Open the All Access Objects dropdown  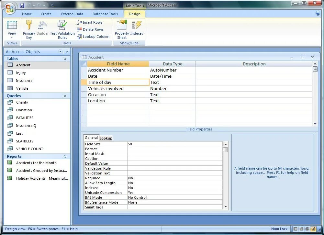click(x=60, y=51)
